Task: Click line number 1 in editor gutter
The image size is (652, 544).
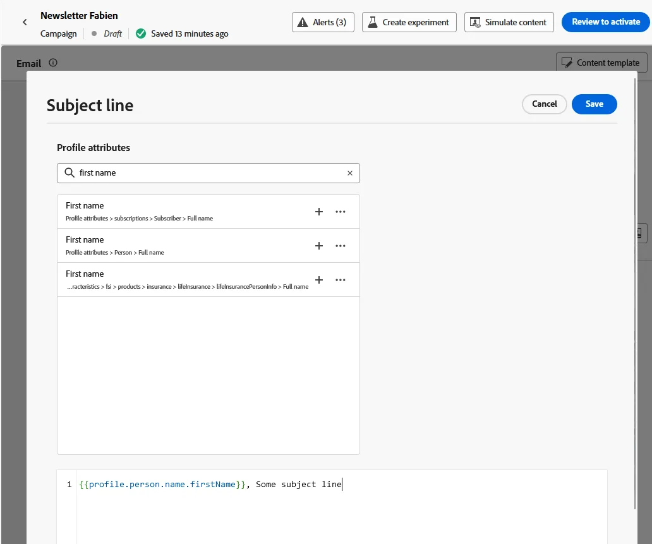Action: pos(69,484)
